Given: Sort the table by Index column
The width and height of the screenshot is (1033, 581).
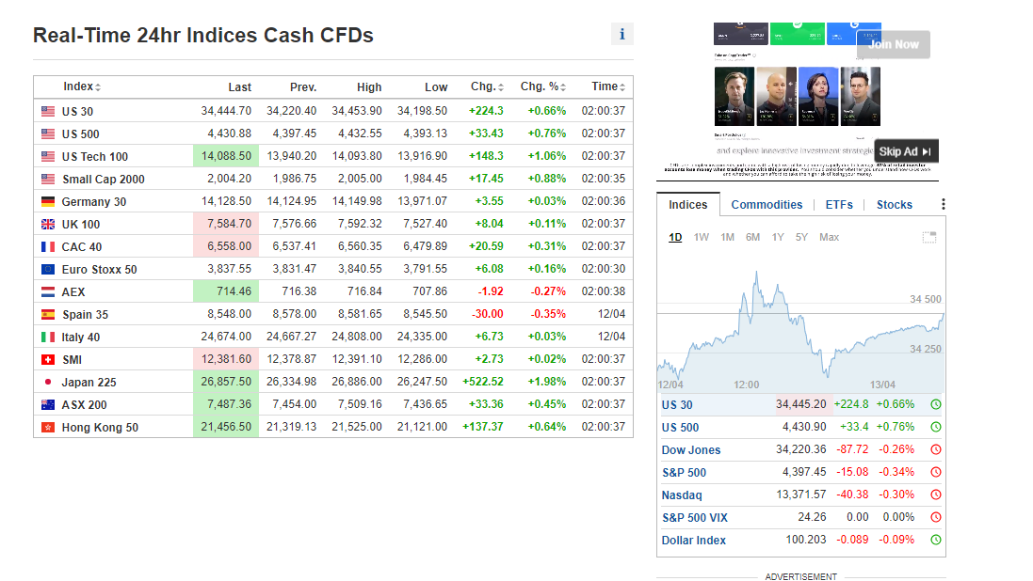Looking at the screenshot, I should [82, 86].
